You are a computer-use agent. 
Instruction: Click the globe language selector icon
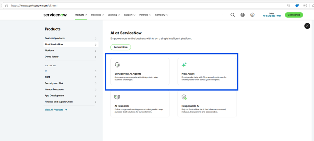tap(243, 15)
